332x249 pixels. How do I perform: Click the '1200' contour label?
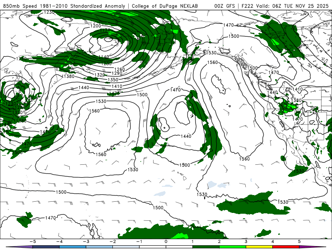96,26
